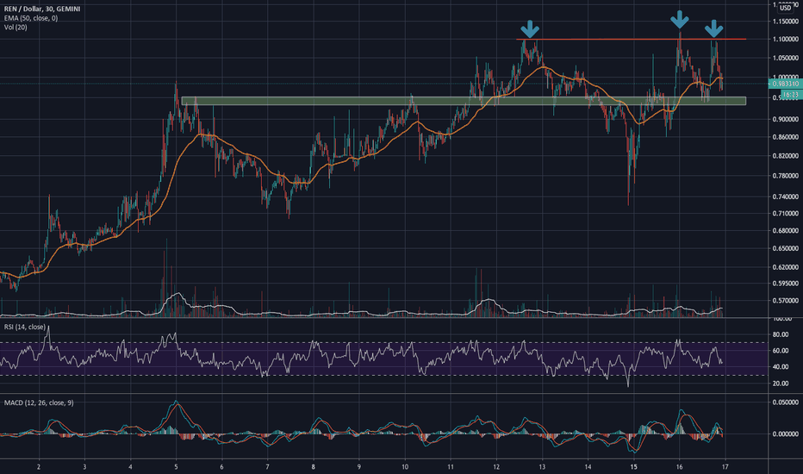Select the RSI (14, close) pane legend
This screenshot has height=474, width=803.
click(25, 327)
